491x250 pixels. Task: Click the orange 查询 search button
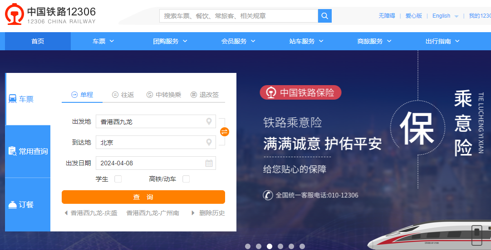click(x=143, y=197)
